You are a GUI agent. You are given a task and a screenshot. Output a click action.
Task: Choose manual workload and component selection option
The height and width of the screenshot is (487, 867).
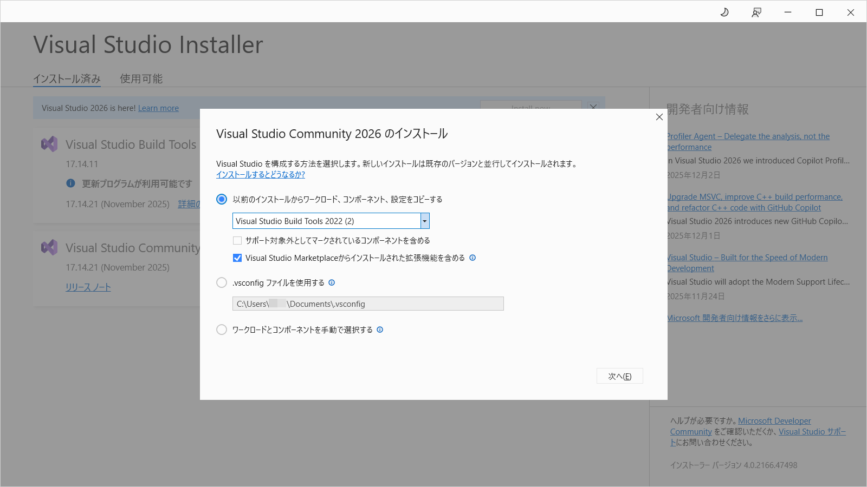tap(222, 330)
